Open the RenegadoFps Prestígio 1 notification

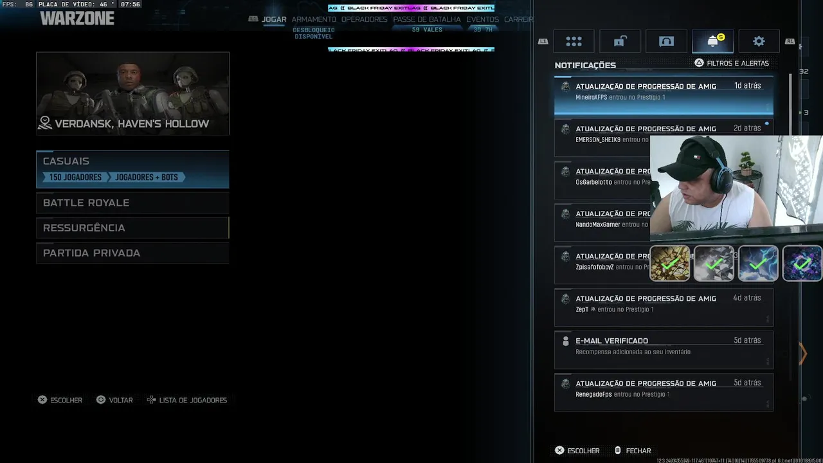tap(664, 392)
